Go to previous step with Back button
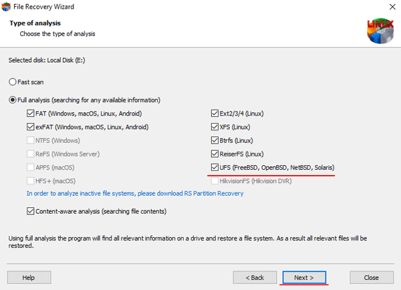Screen dimensions: 401x290 click(255, 277)
